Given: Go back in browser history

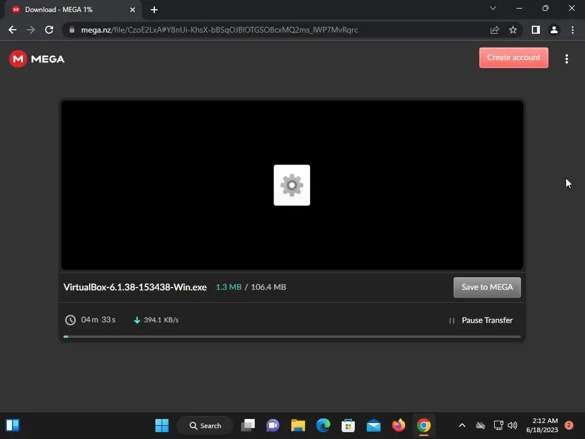Looking at the screenshot, I should coord(13,30).
